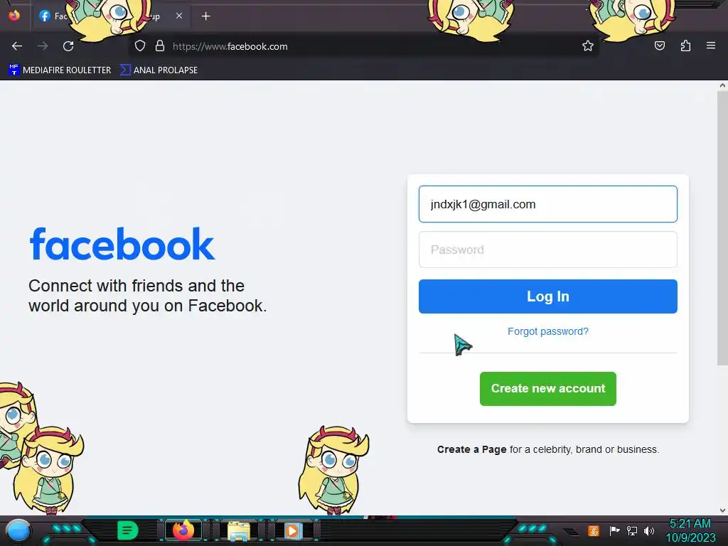Open Action Center flag icon
Viewport: 728px width, 546px height.
614,530
